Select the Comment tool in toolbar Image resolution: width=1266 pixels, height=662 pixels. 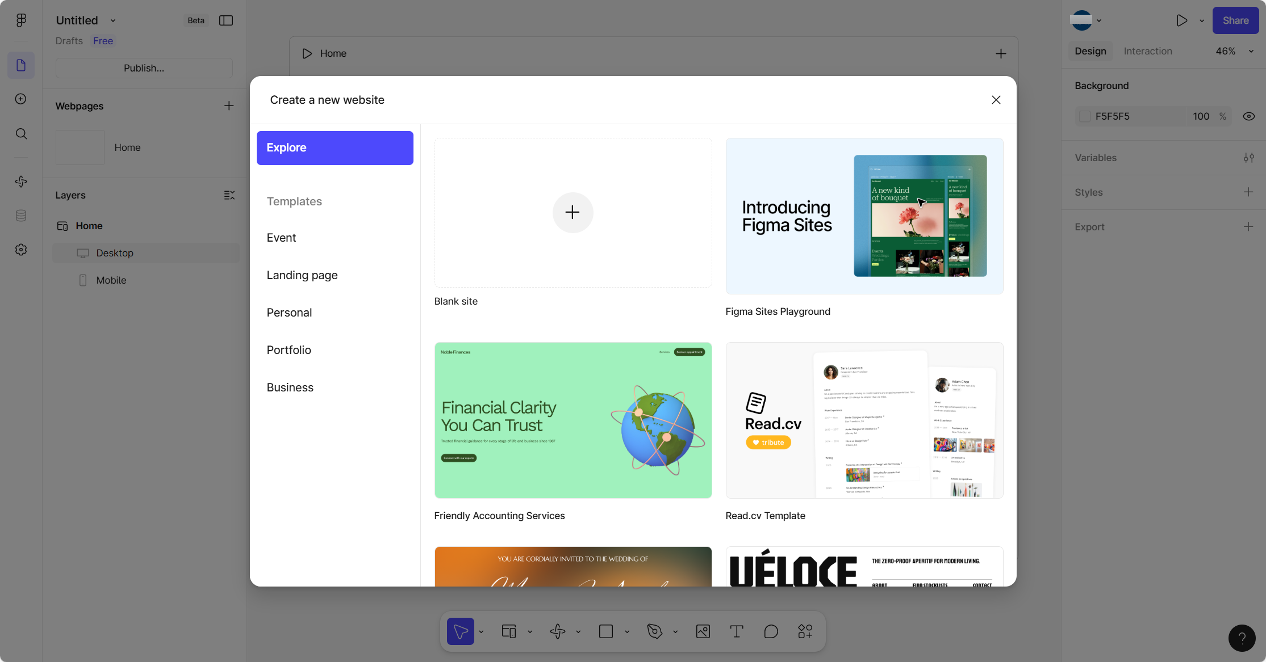tap(771, 631)
